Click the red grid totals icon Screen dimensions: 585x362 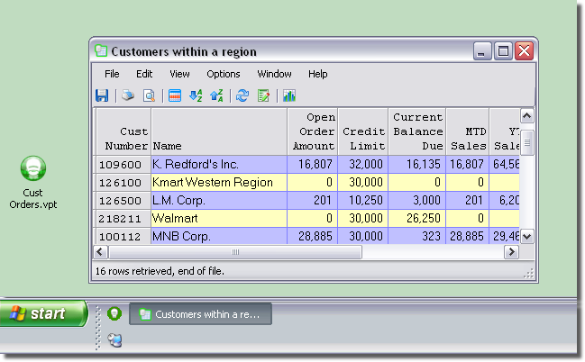[x=175, y=95]
